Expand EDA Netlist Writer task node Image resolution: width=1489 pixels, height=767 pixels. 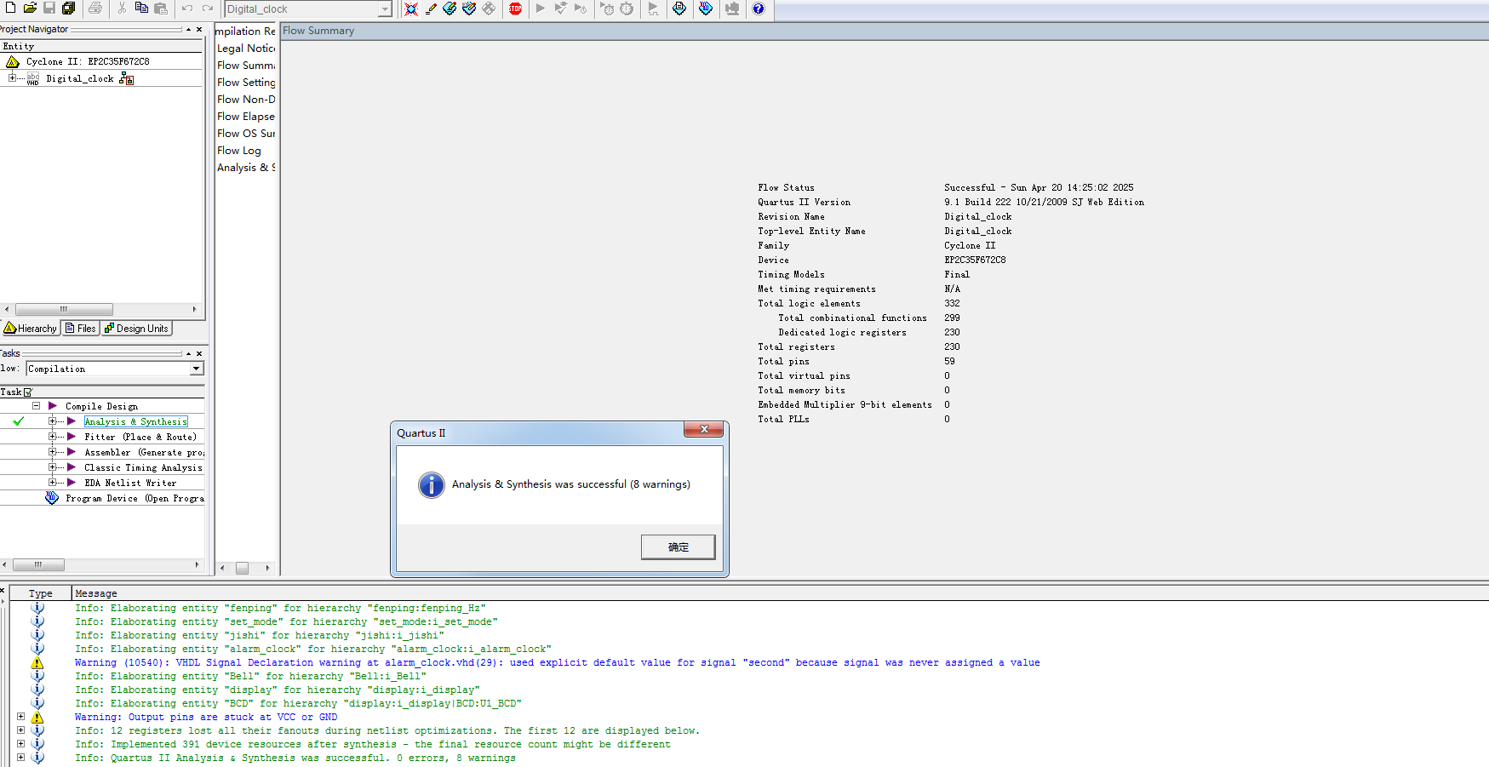[52, 483]
